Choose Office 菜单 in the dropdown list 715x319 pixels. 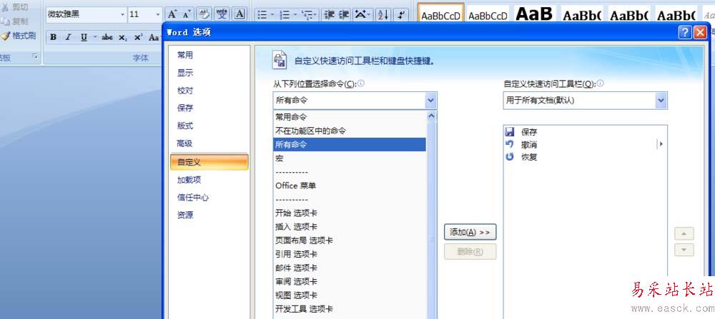350,186
